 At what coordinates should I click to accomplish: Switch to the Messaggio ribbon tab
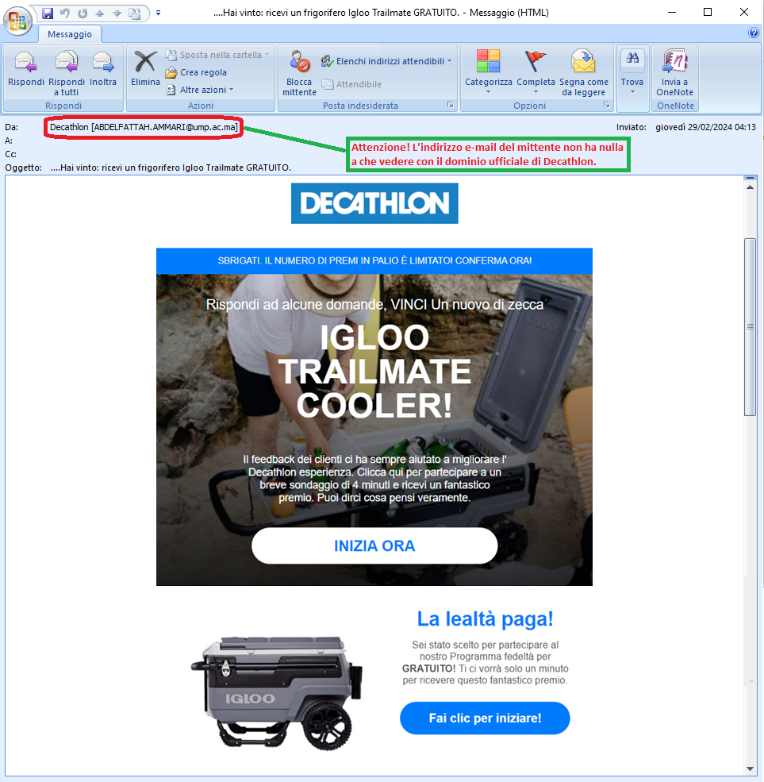(70, 34)
